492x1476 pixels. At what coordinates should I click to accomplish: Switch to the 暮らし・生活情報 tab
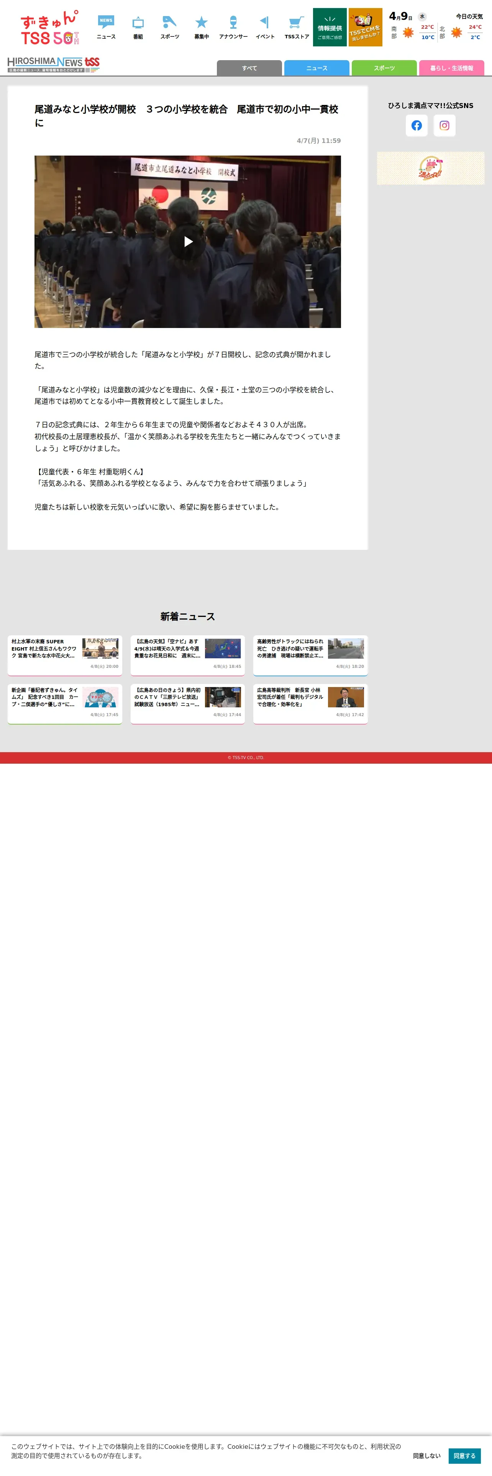(452, 68)
